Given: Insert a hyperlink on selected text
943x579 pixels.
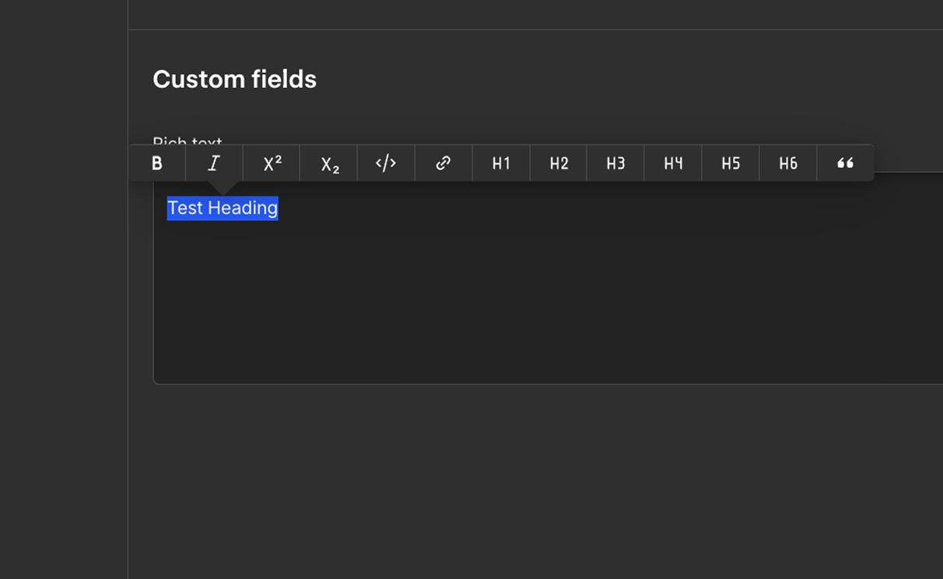Looking at the screenshot, I should pos(443,163).
